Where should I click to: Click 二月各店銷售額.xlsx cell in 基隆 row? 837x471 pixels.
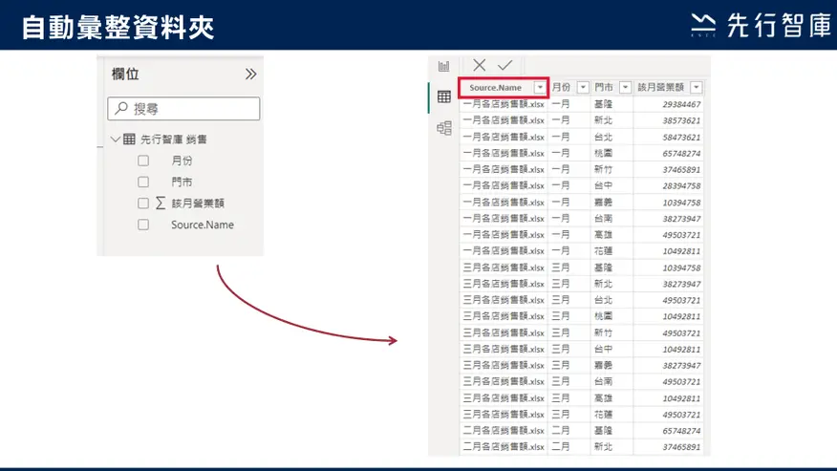point(504,431)
